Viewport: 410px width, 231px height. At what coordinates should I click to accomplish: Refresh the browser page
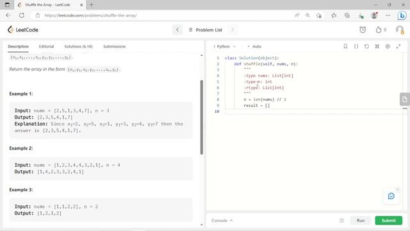21,15
